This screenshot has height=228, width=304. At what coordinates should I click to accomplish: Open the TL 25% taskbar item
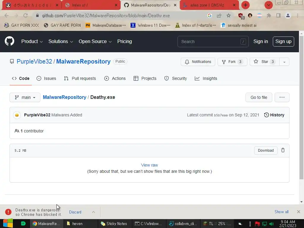coord(217,224)
